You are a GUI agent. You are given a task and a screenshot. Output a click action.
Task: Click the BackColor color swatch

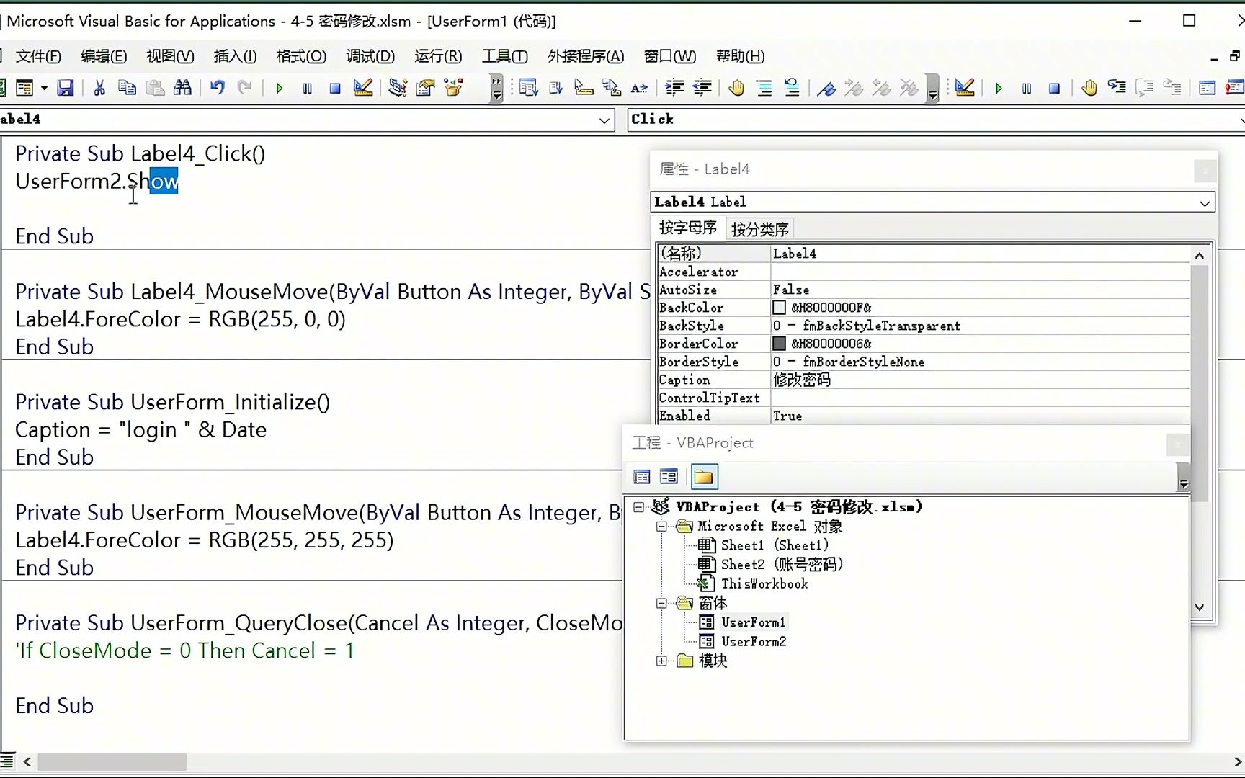[x=779, y=308]
